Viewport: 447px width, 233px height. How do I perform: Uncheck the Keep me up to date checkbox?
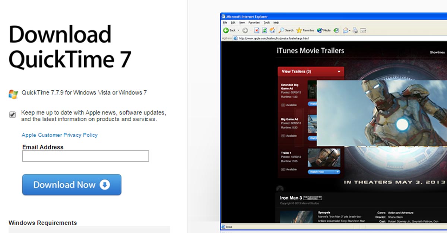coord(13,115)
